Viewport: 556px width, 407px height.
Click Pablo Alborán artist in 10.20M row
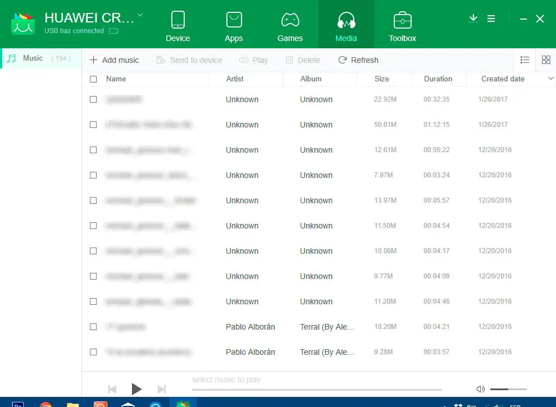[x=250, y=327]
